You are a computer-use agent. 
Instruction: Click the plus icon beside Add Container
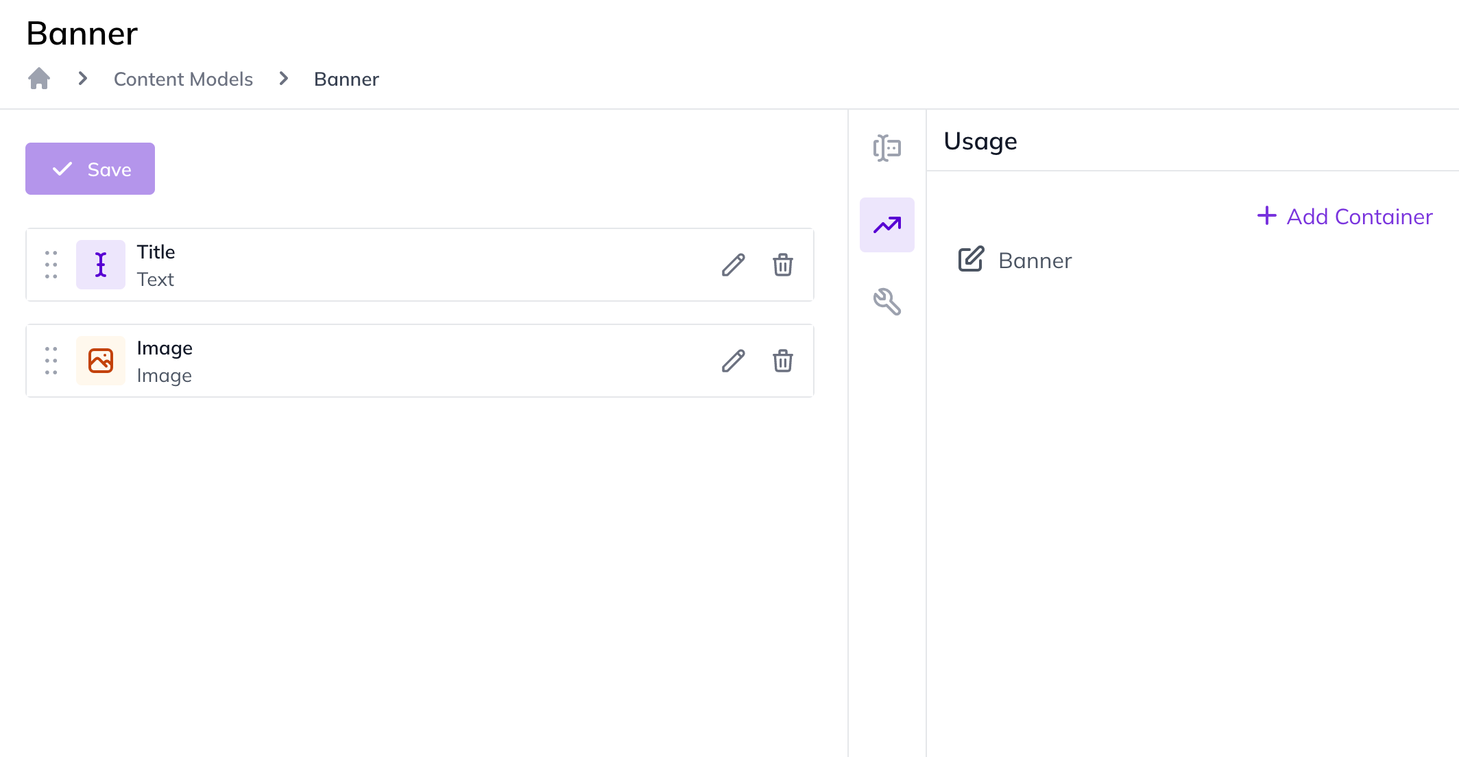click(1267, 216)
